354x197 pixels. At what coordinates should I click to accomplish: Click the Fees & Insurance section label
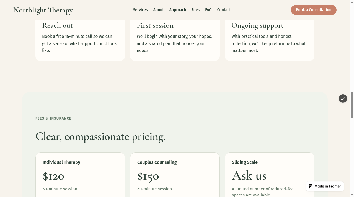pos(53,118)
